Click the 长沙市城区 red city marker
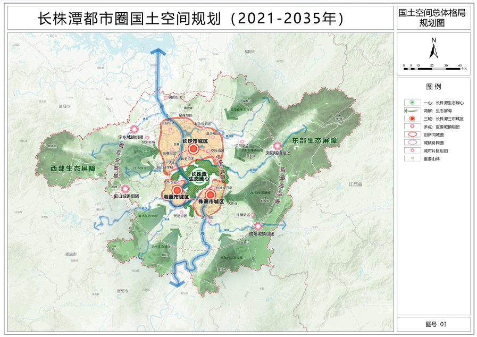The image size is (477, 337). [193, 149]
